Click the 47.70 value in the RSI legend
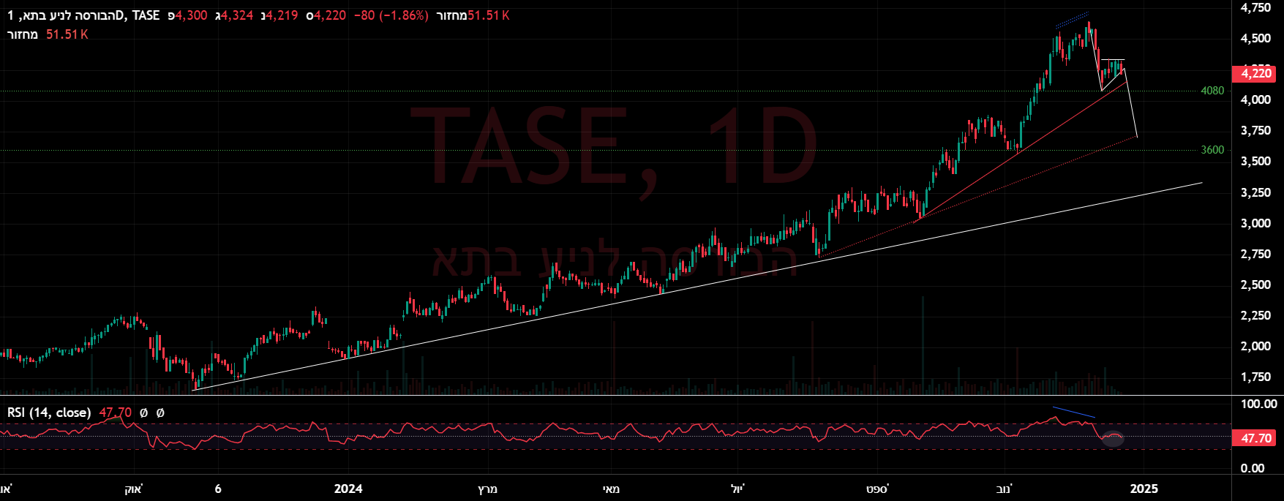 click(116, 413)
